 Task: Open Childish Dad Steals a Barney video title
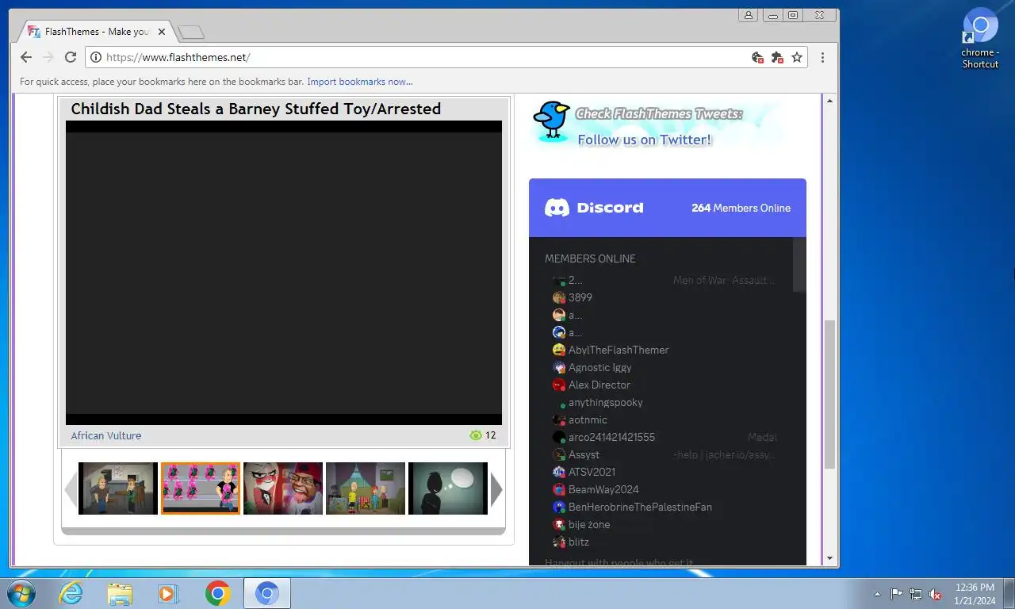pos(255,109)
